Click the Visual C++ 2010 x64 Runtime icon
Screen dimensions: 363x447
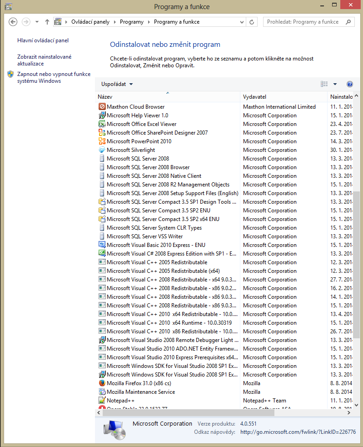(102, 322)
